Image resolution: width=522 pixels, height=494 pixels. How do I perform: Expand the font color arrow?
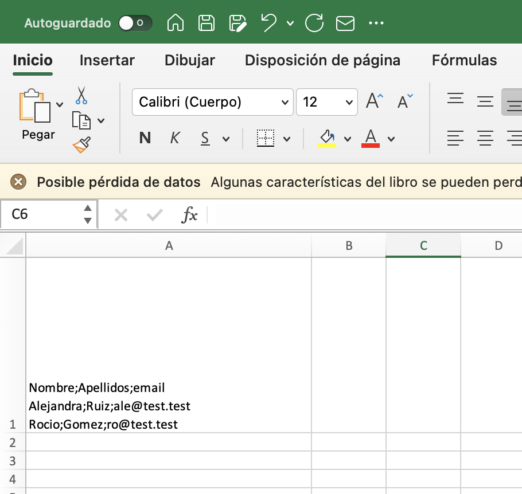391,139
